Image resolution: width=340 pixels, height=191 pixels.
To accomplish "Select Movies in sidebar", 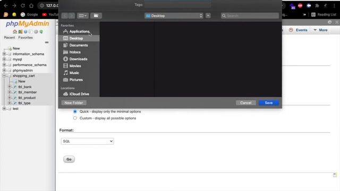I will click(79, 66).
